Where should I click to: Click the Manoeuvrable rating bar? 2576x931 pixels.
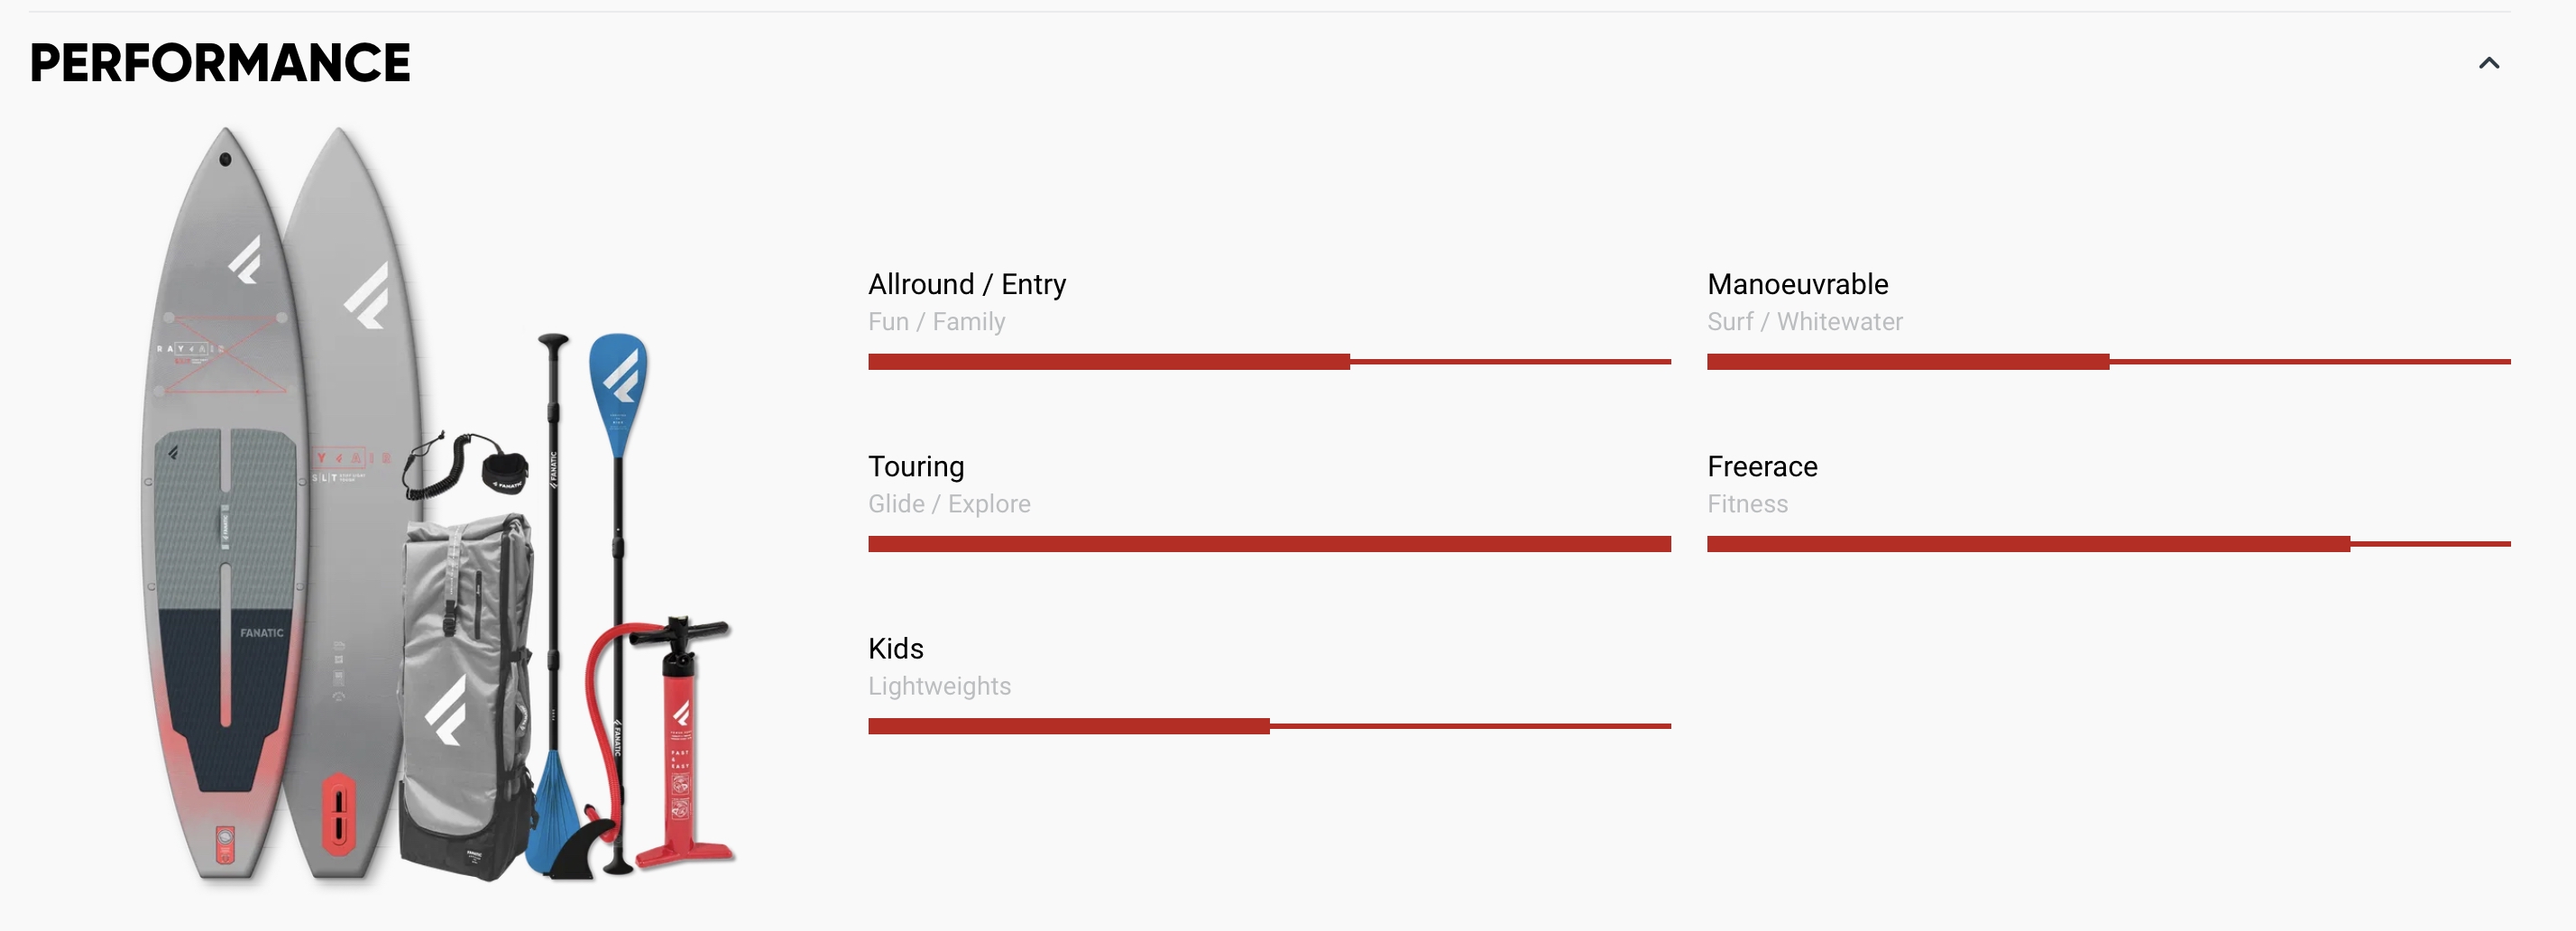click(2108, 361)
